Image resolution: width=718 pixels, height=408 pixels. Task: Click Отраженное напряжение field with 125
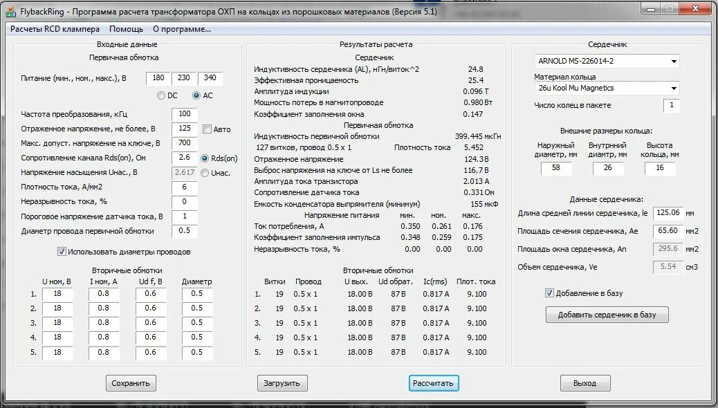coord(185,129)
